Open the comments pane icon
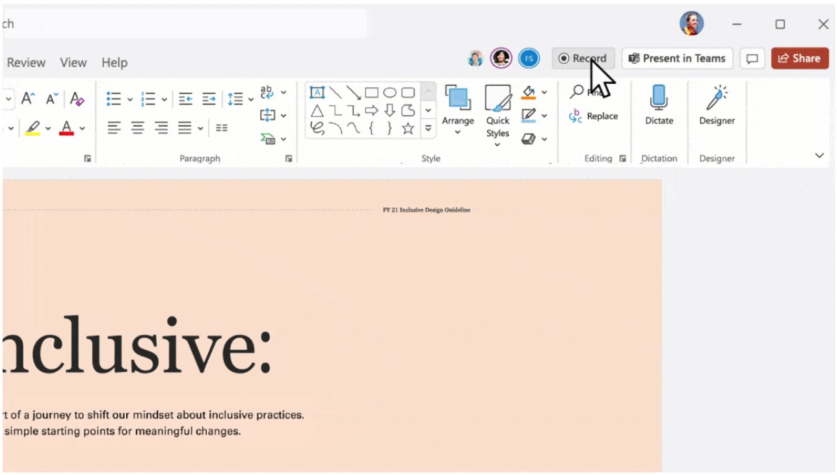The height and width of the screenshot is (475, 837). (x=752, y=58)
